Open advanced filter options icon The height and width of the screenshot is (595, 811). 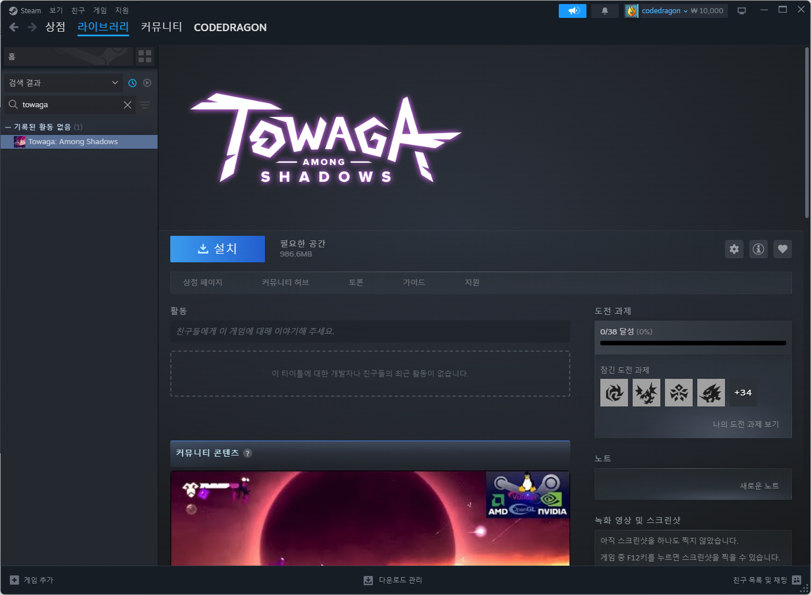145,105
